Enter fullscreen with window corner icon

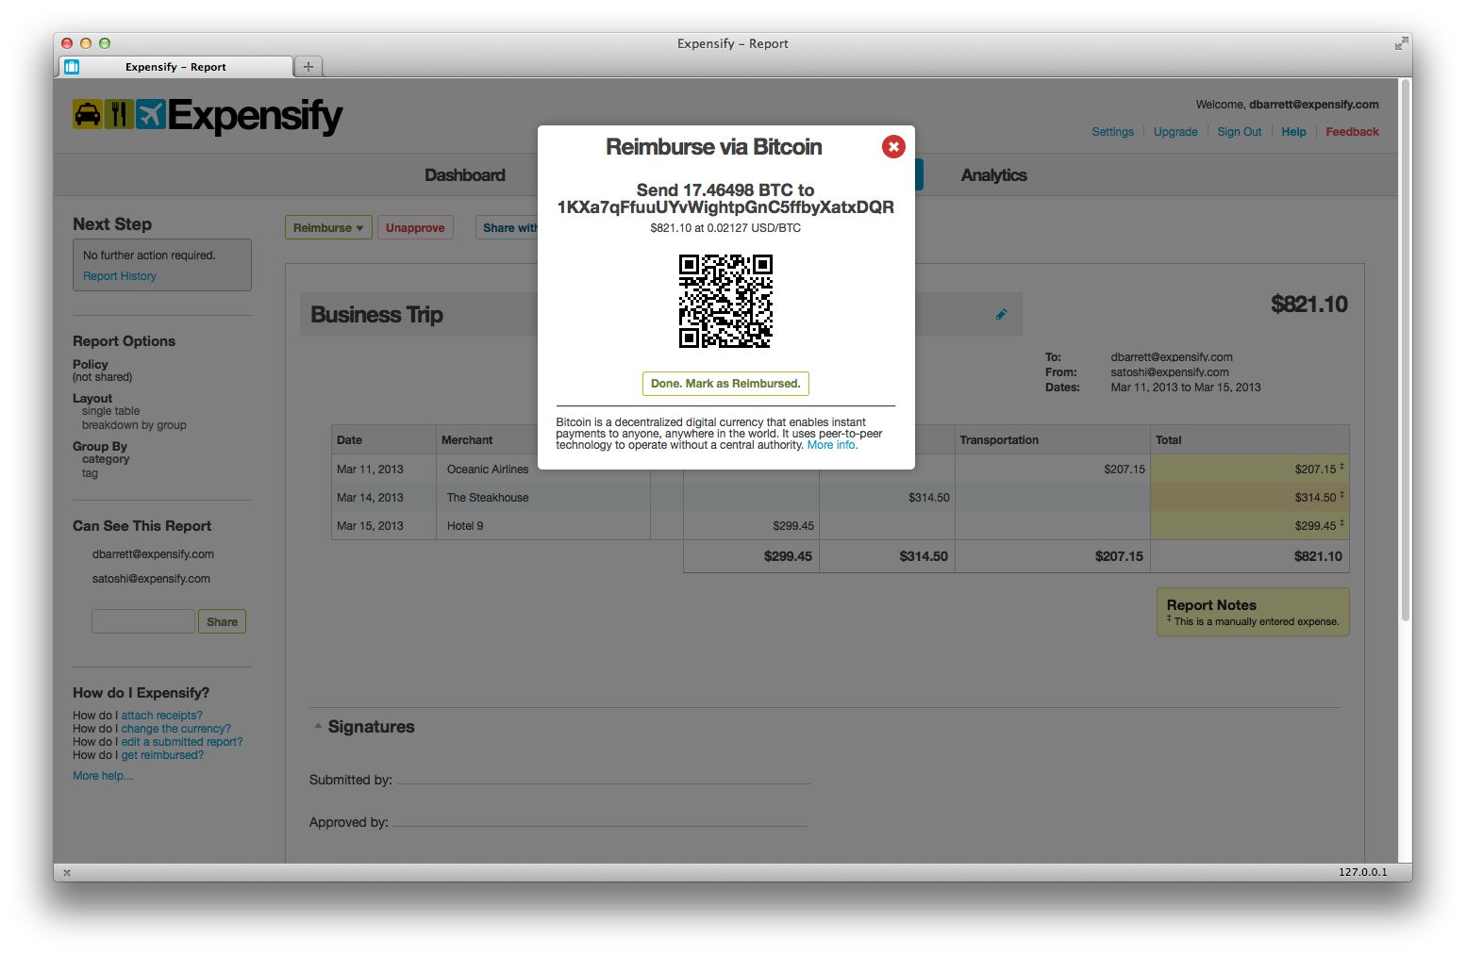point(1401,43)
